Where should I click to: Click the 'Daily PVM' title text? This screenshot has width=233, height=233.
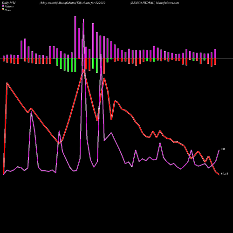pyautogui.click(x=9, y=3)
